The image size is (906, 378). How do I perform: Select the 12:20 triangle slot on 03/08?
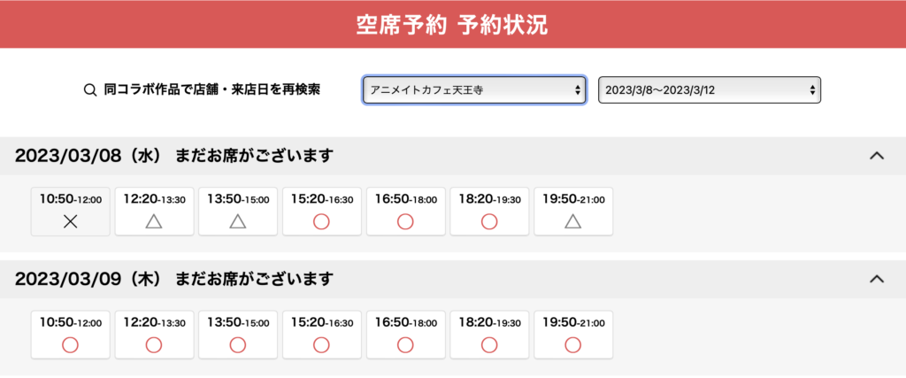[154, 212]
